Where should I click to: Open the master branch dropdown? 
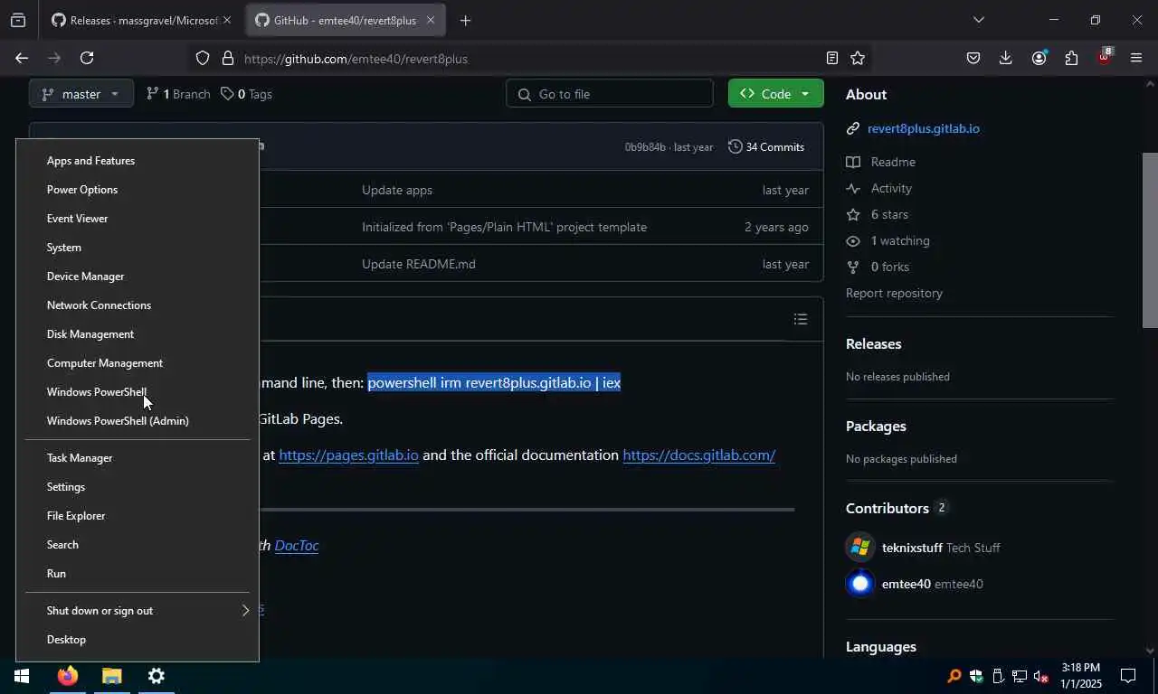(x=81, y=94)
